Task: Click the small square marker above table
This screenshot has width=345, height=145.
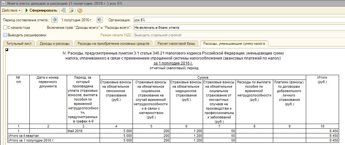Action: point(7,49)
